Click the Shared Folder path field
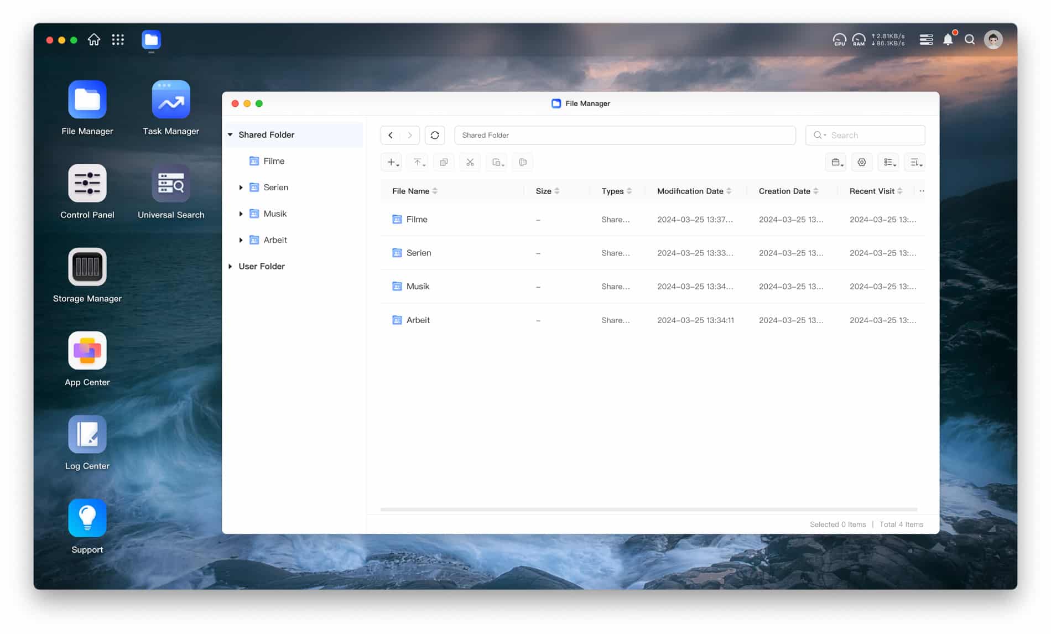The height and width of the screenshot is (634, 1051). pyautogui.click(x=625, y=135)
